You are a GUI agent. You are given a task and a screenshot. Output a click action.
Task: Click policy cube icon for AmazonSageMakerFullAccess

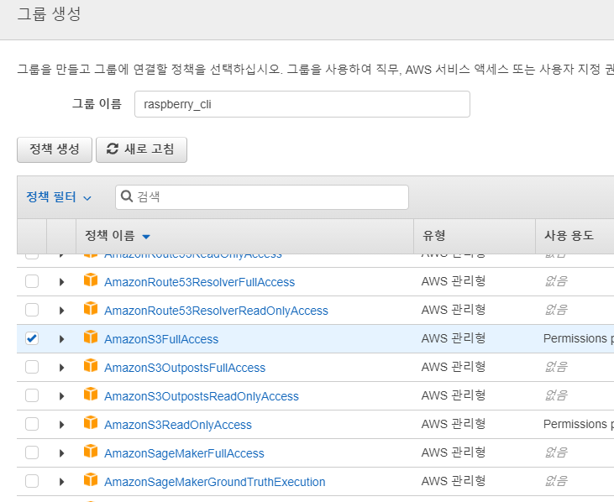pos(91,451)
